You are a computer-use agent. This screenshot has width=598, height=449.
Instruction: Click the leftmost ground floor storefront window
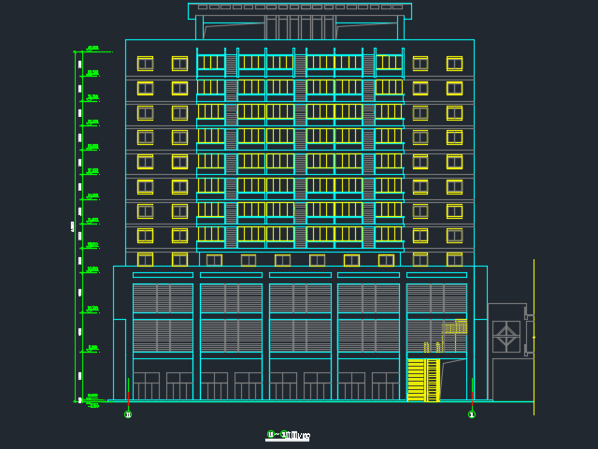[x=146, y=385]
